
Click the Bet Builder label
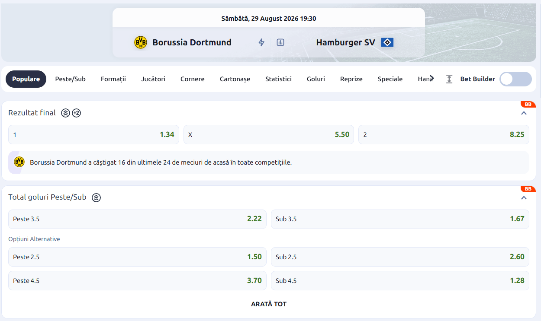pos(478,79)
